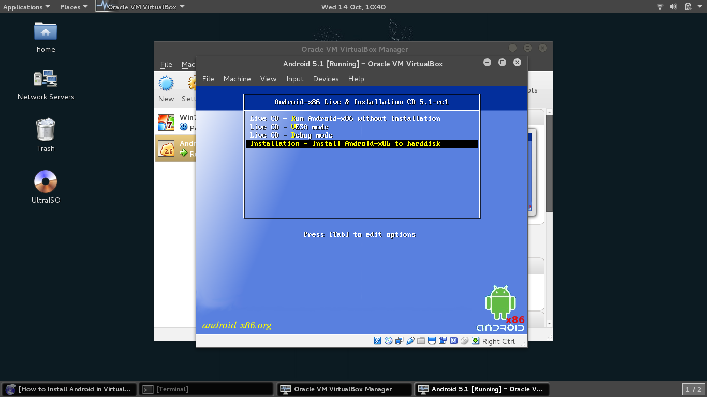Viewport: 707px width, 397px height.
Task: Expand the system menu arrow at panel's right end
Action: 700,7
